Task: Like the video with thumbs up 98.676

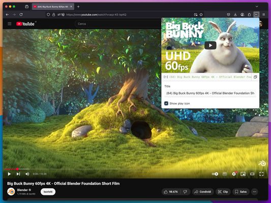Action: 171,192
